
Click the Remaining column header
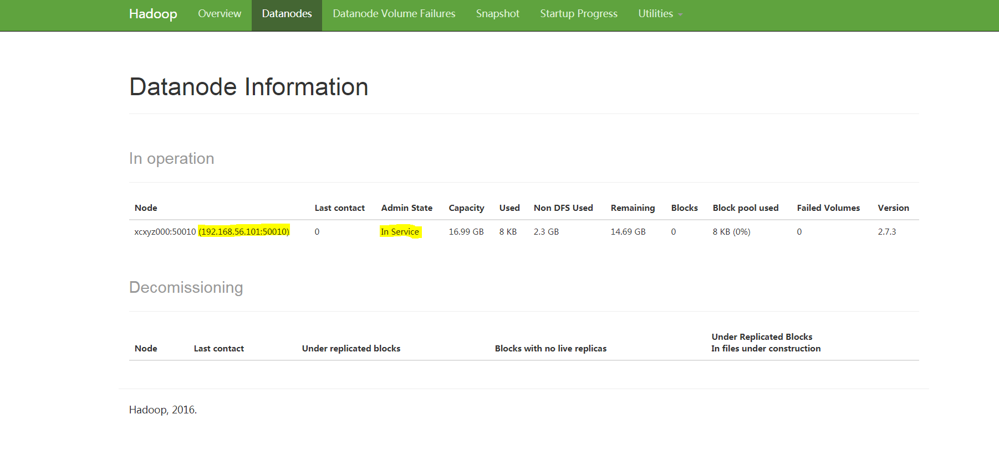click(x=633, y=208)
